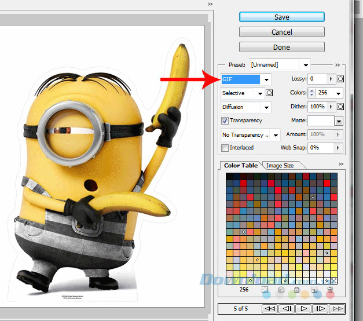Lock selected color padlock icon

coord(296,290)
